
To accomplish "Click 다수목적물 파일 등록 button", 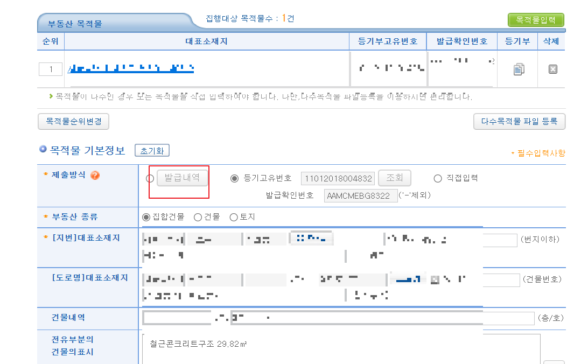I will [x=519, y=121].
